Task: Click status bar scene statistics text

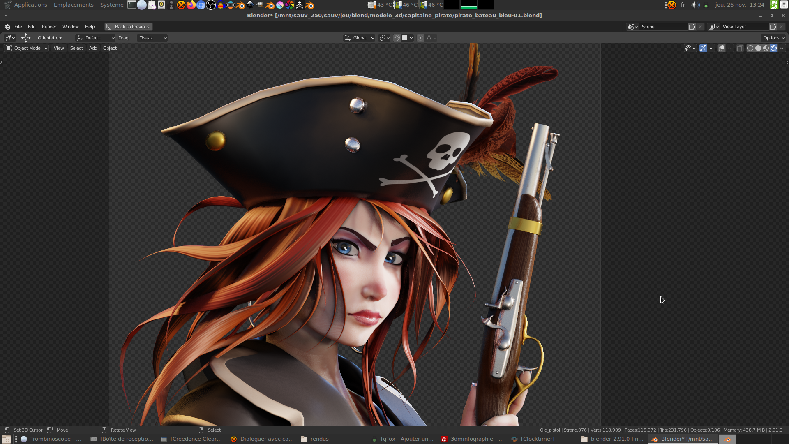Action: click(661, 430)
